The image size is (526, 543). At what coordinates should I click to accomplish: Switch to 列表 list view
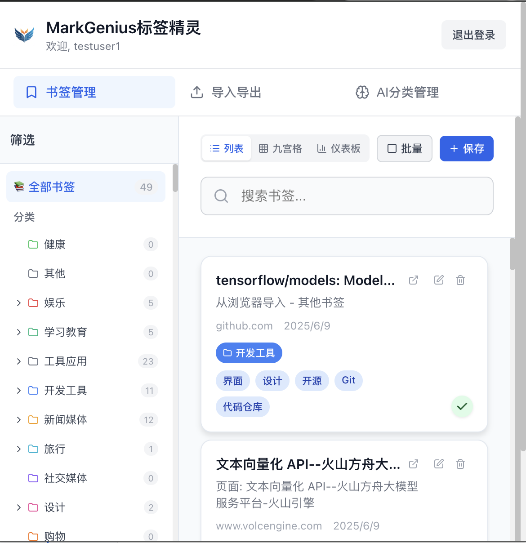coord(227,148)
